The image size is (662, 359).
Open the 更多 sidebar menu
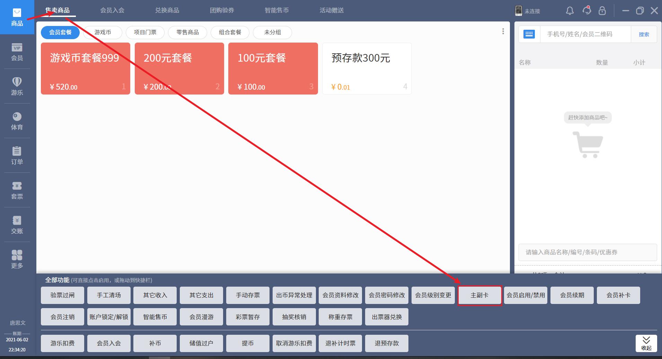[17, 260]
